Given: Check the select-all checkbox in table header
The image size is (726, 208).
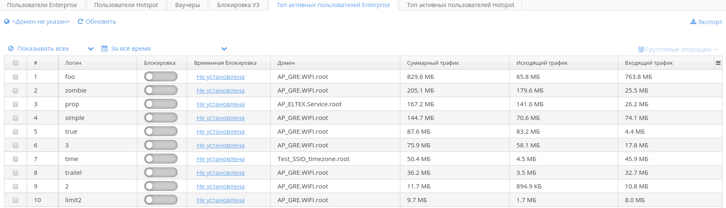Looking at the screenshot, I should pos(15,63).
